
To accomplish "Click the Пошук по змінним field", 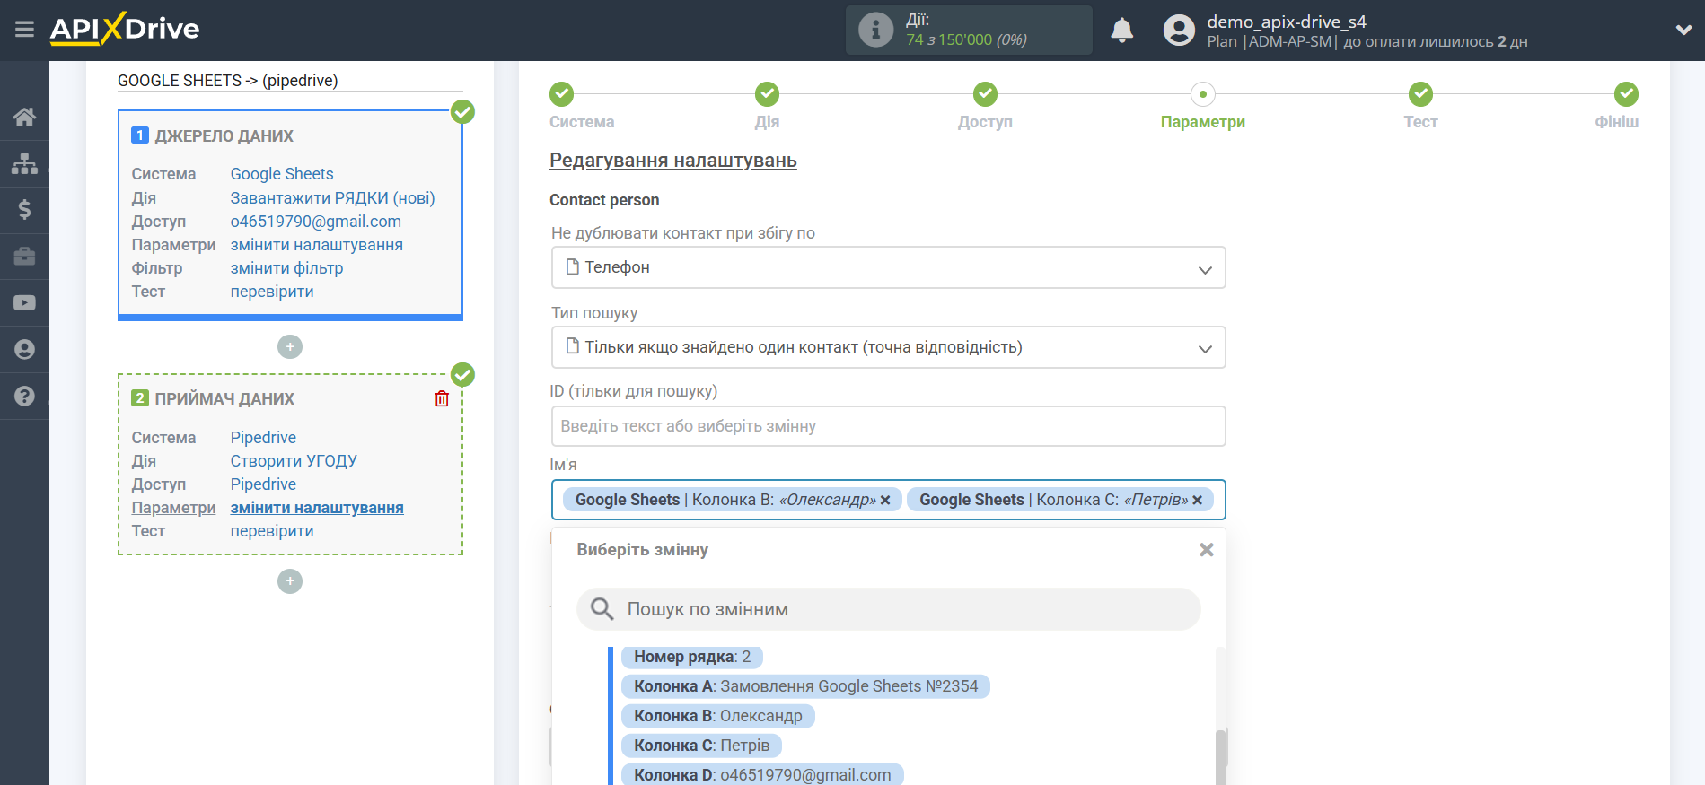I will [888, 609].
